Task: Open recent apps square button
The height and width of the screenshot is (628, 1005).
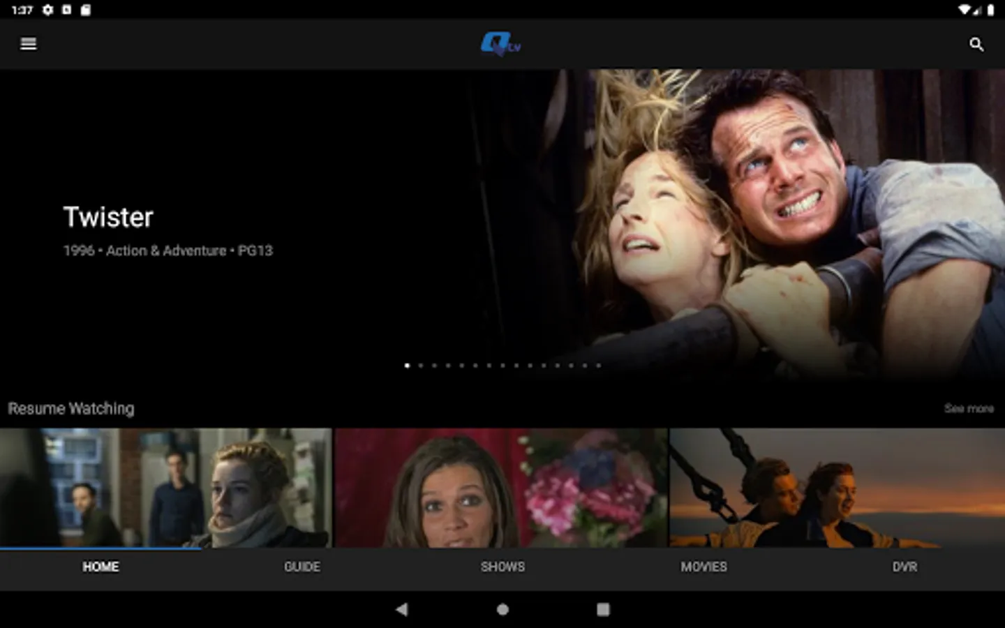Action: (603, 609)
